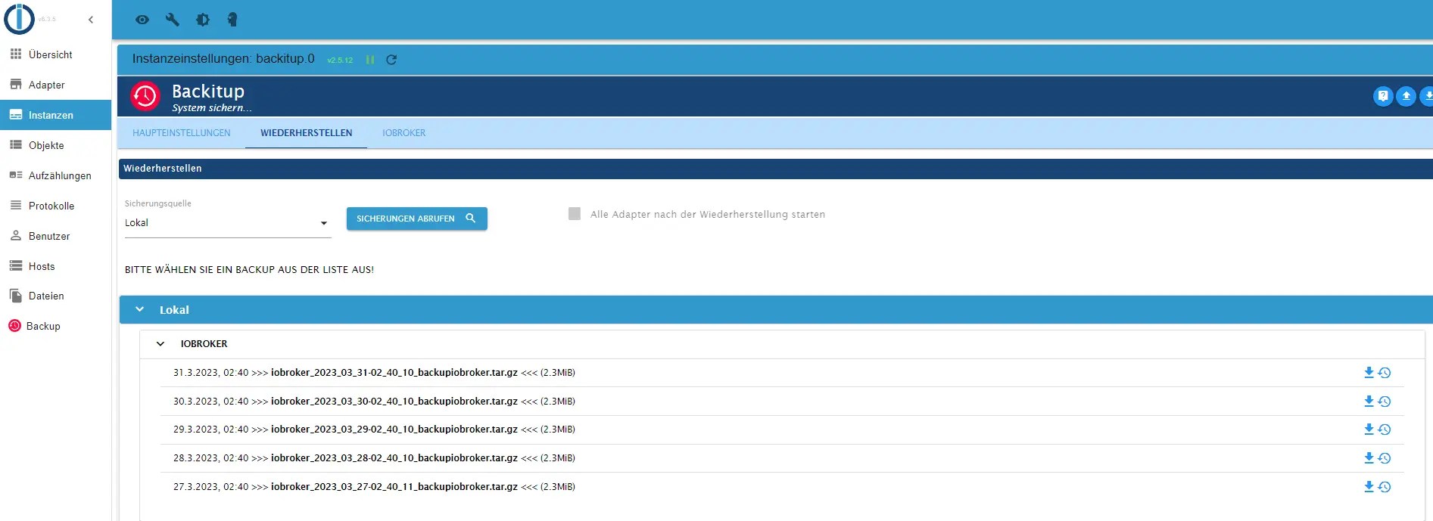This screenshot has height=521, width=1433.
Task: Click the expert mode head icon
Action: [232, 20]
